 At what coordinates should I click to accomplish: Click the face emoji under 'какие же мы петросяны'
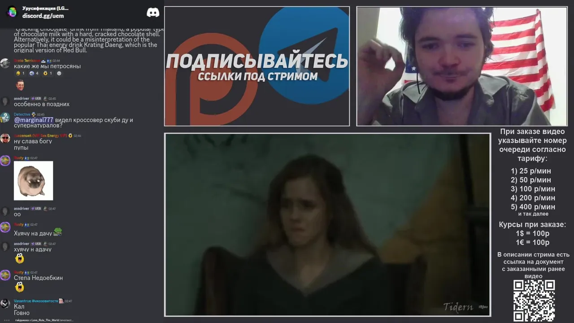[20, 85]
